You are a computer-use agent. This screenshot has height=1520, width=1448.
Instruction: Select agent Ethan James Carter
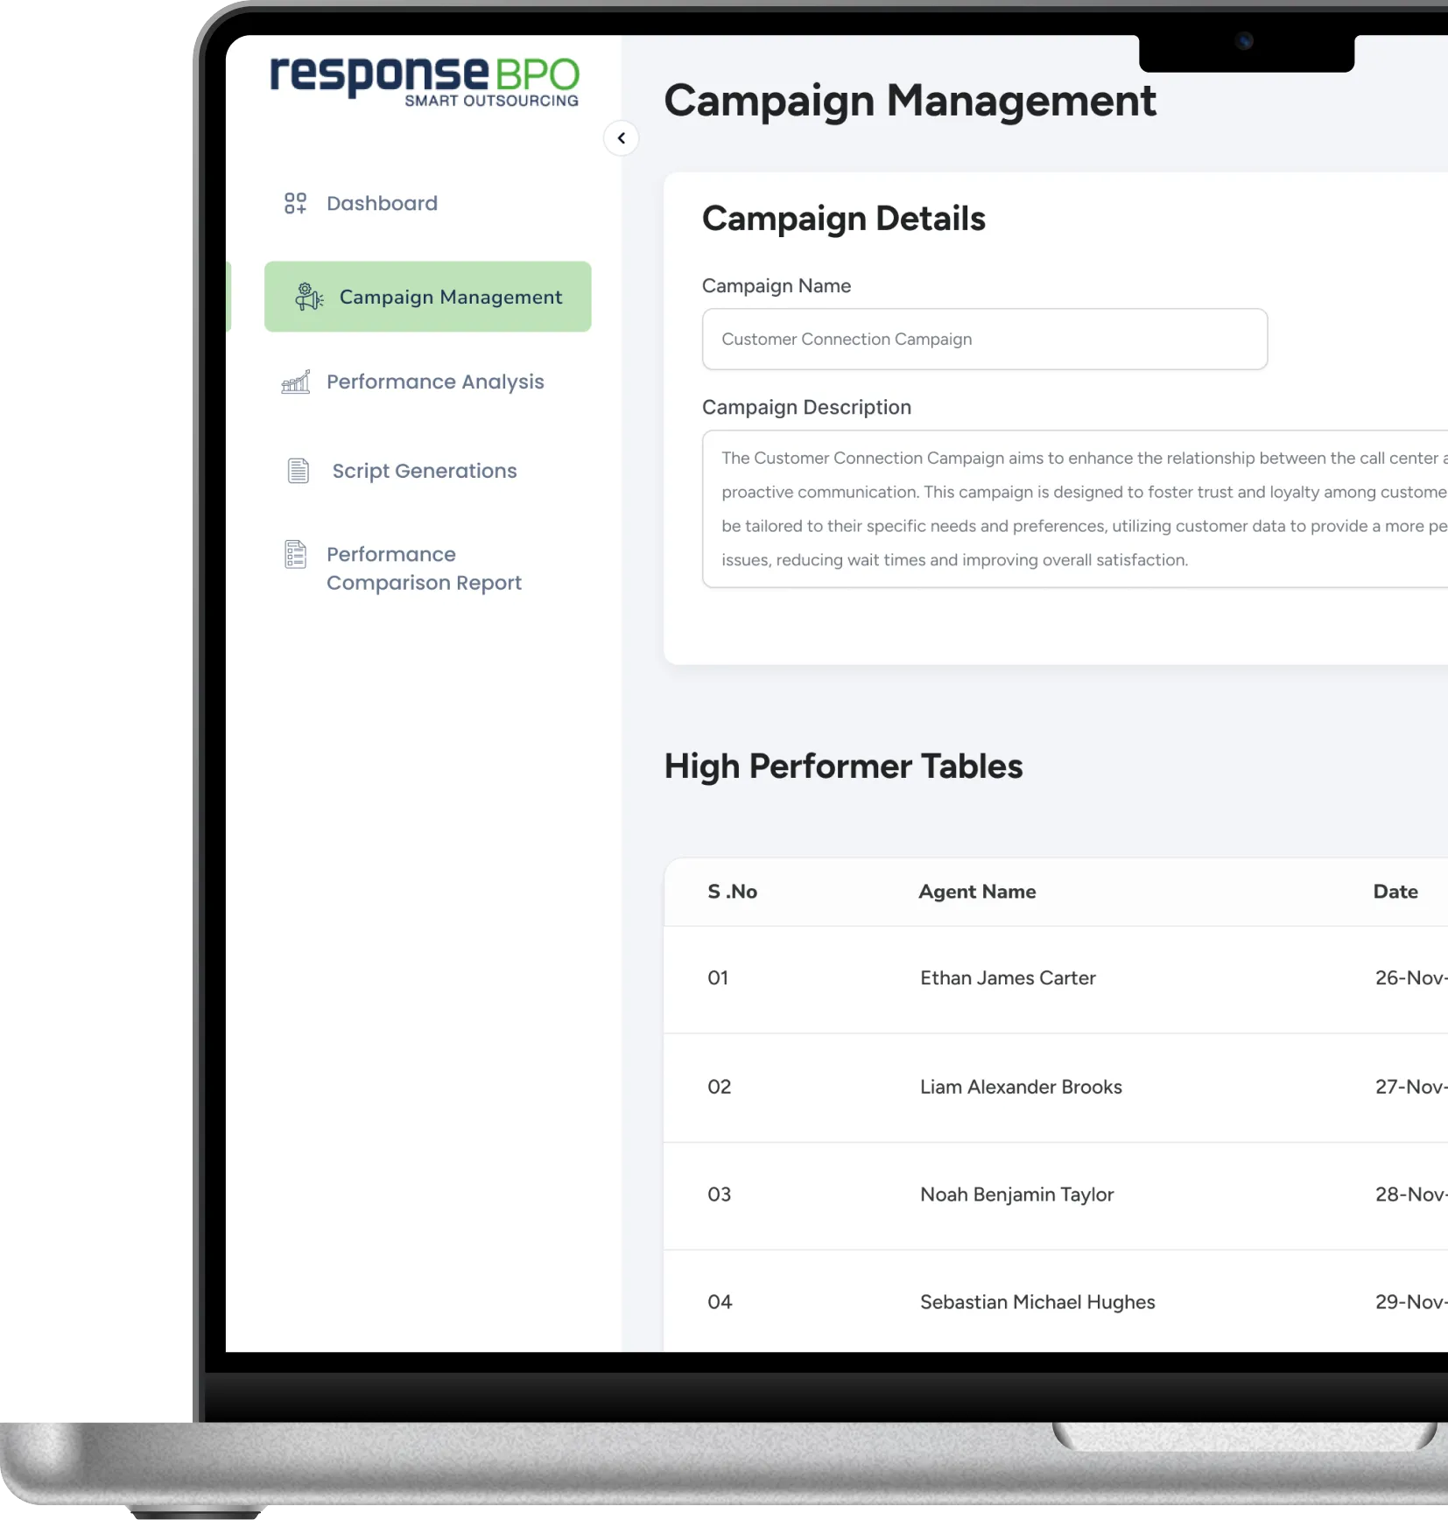coord(1008,978)
